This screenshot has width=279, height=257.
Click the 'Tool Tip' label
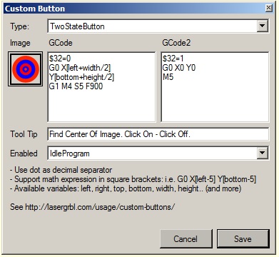tap(24, 134)
